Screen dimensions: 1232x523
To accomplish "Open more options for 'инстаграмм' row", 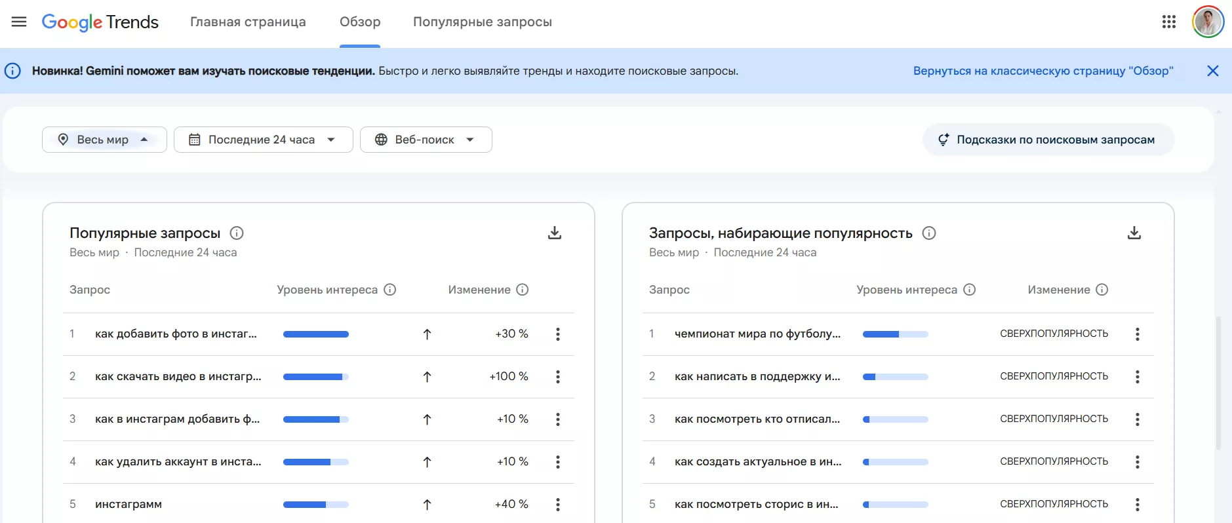I will coord(558,505).
